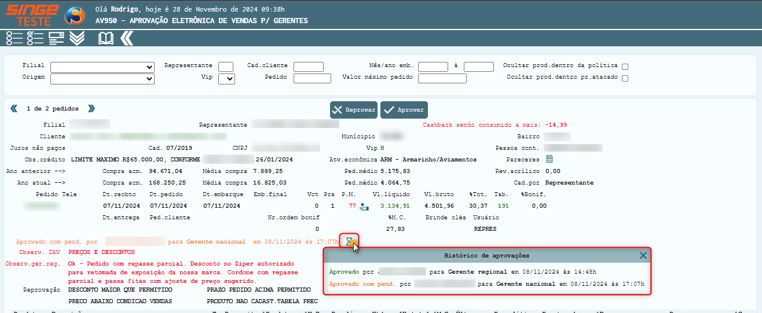Image resolution: width=762 pixels, height=313 pixels.
Task: Open the search card icon in toolbar
Action: click(56, 38)
